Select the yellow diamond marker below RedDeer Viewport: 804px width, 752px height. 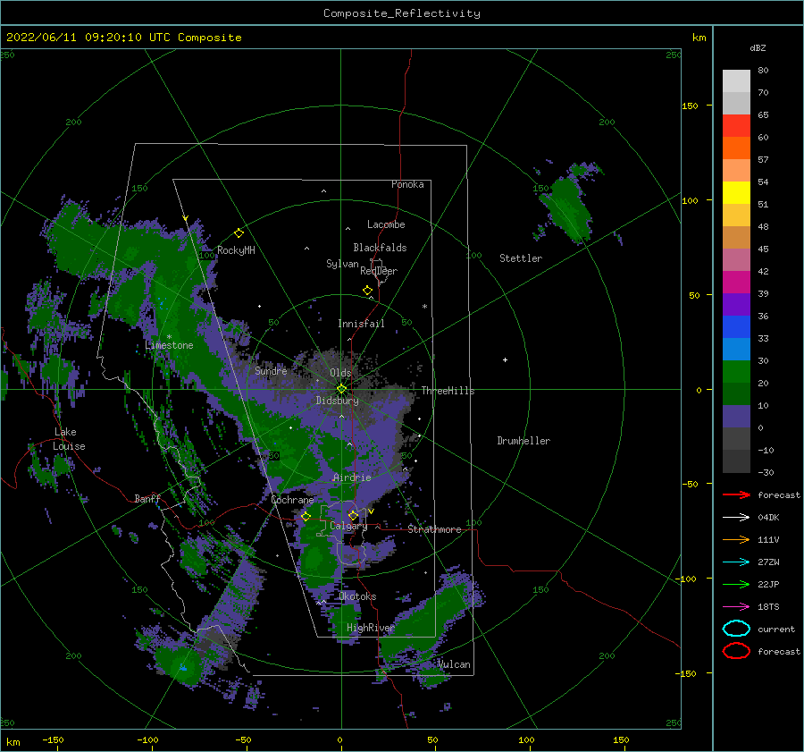pyautogui.click(x=368, y=291)
